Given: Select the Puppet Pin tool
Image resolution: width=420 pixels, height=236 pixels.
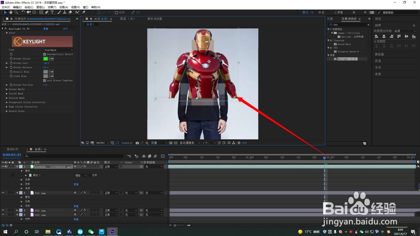Looking at the screenshot, I should (x=84, y=12).
